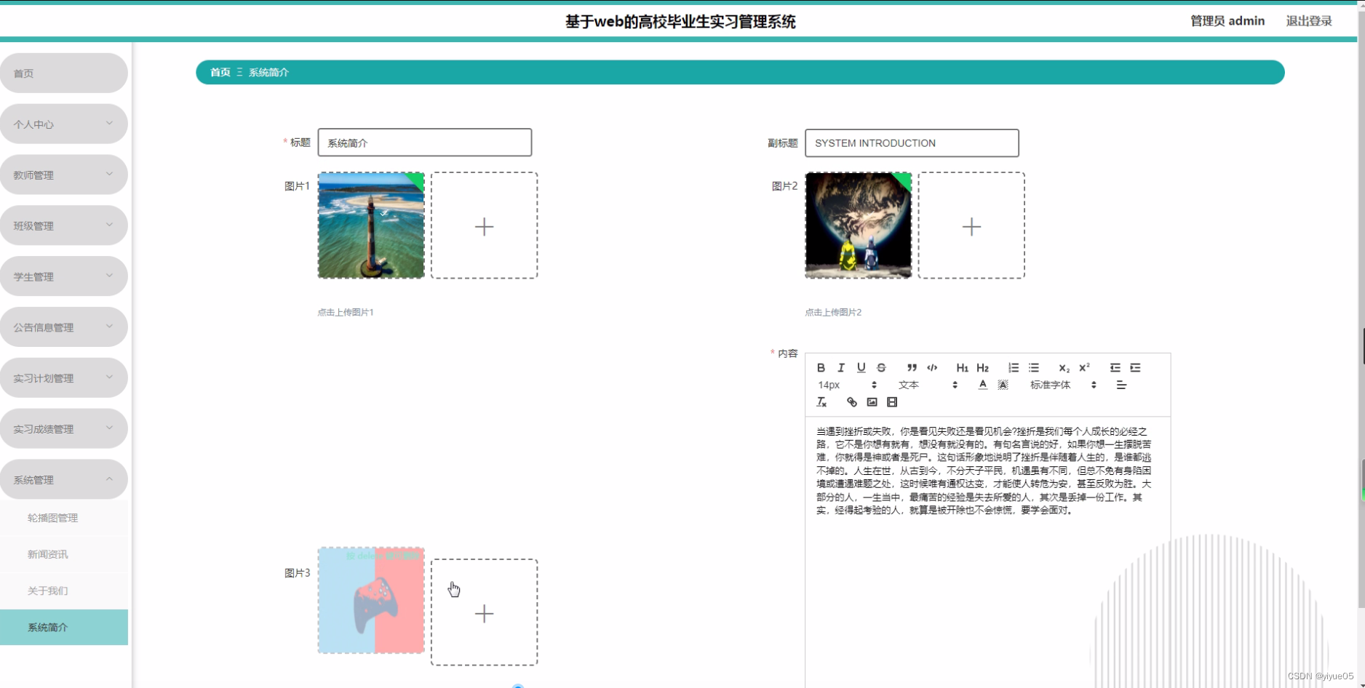Apply Heading 2 style
Viewport: 1365px width, 688px height.
pos(983,367)
